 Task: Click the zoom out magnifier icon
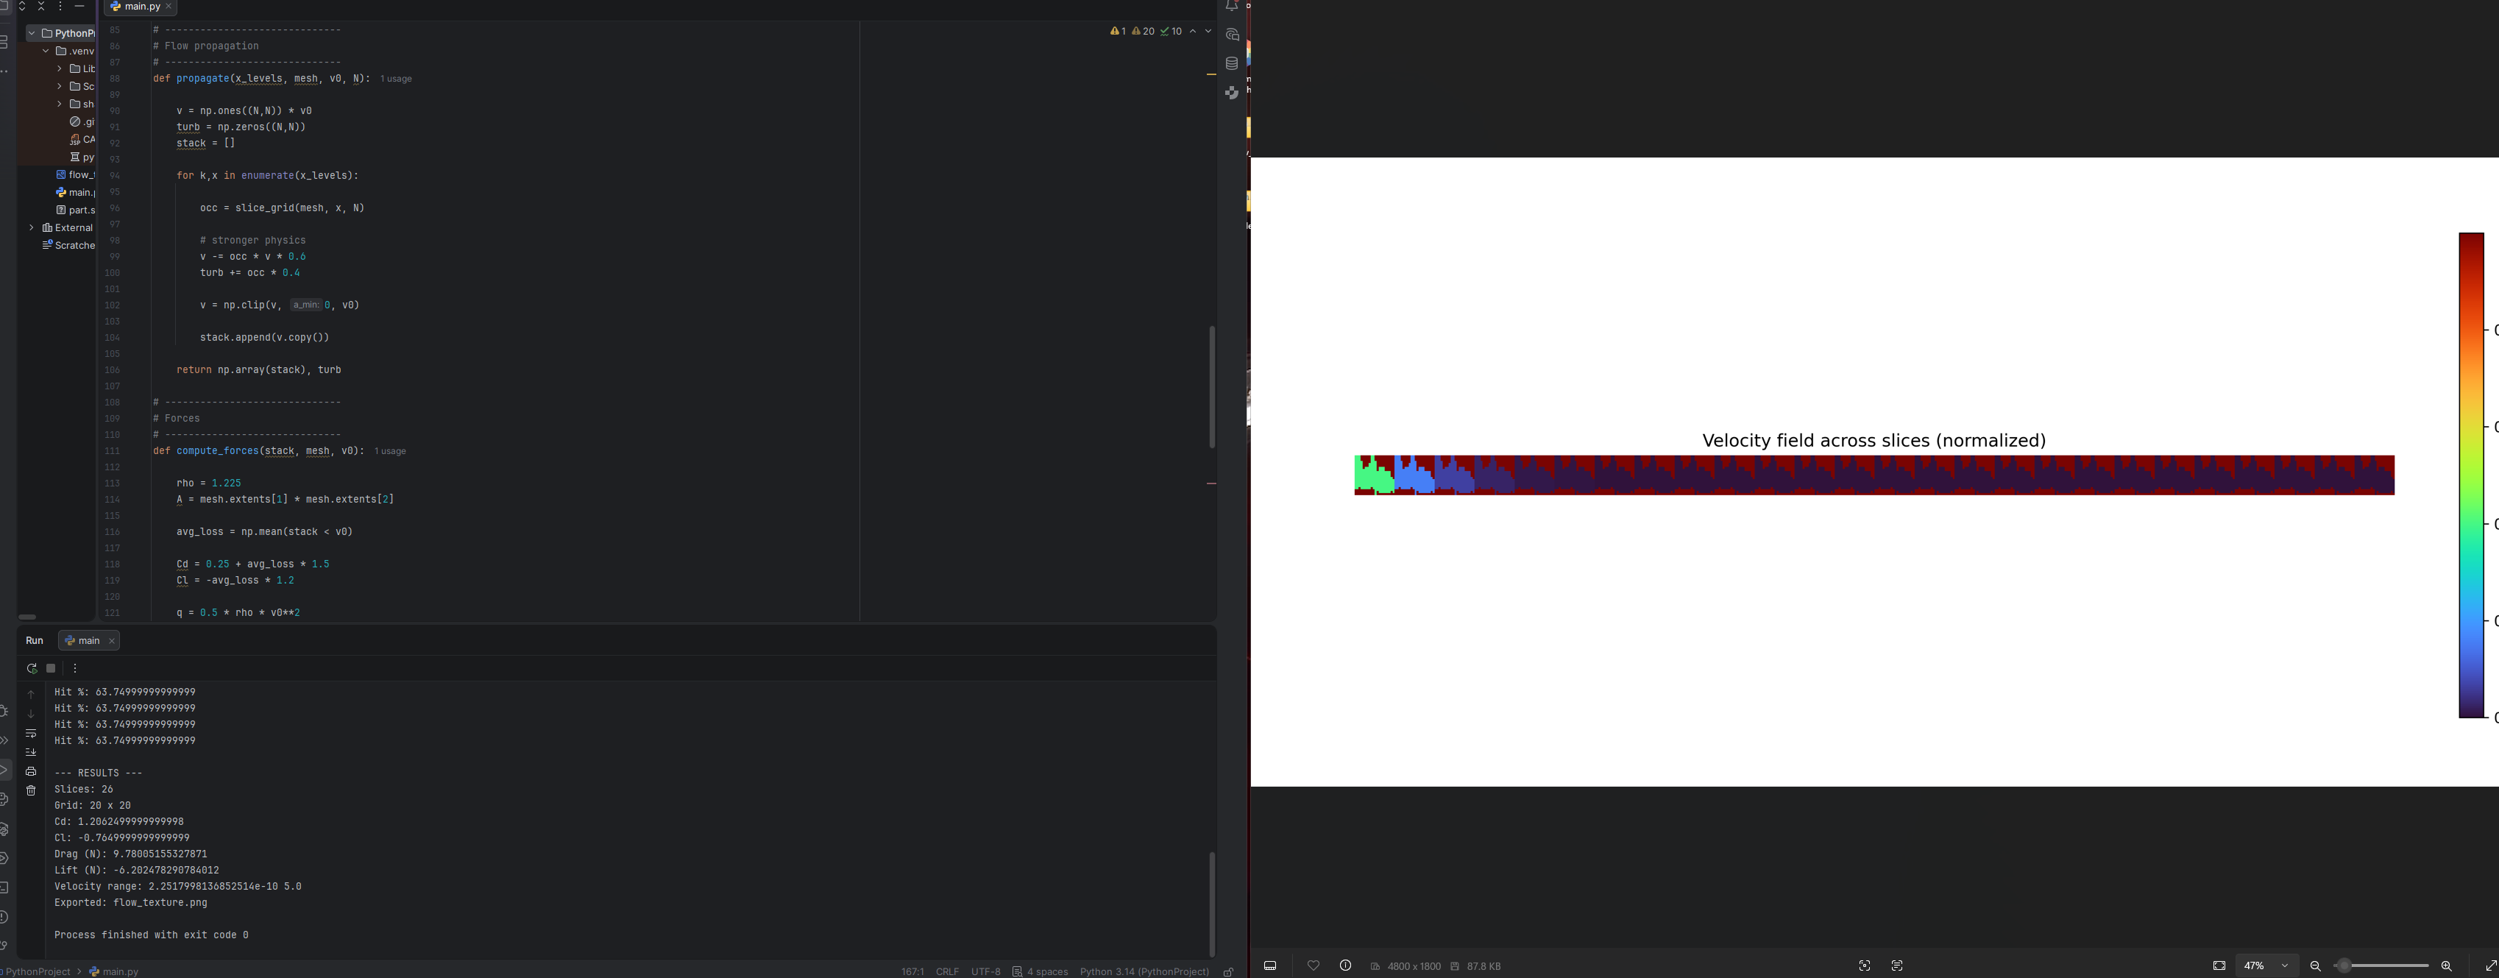pyautogui.click(x=2315, y=966)
